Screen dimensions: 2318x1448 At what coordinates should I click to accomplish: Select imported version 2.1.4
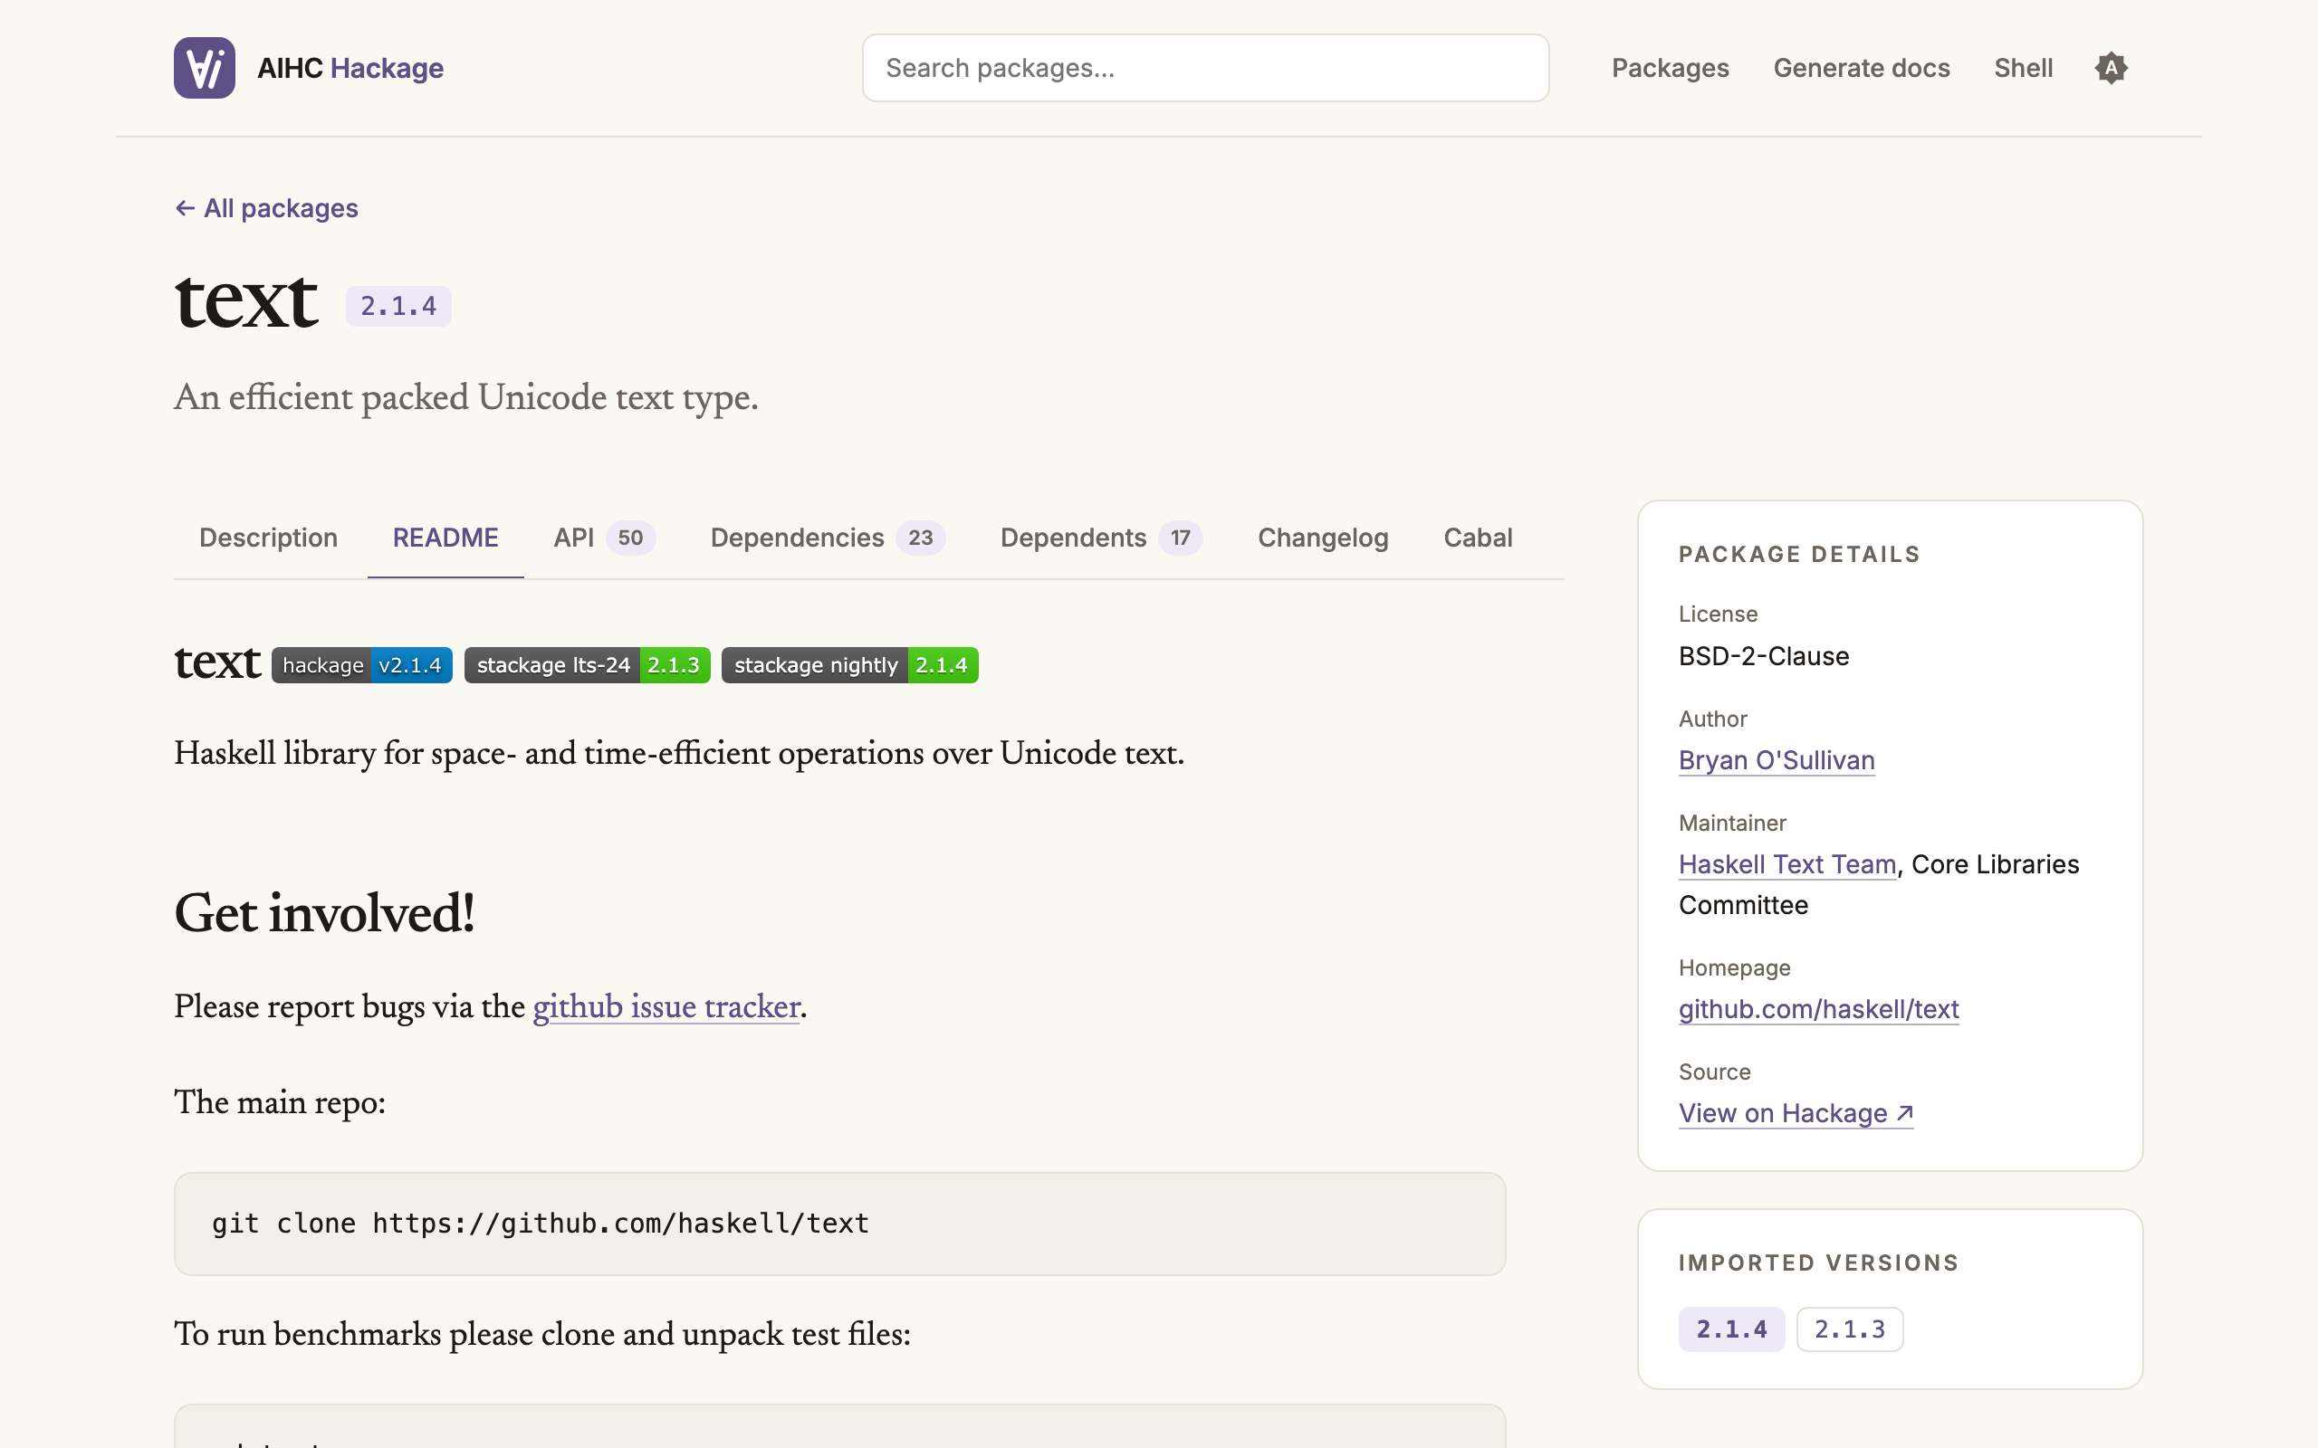(1732, 1329)
